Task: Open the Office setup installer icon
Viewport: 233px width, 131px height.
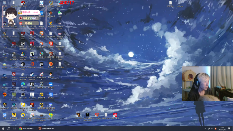Action: coord(32,64)
